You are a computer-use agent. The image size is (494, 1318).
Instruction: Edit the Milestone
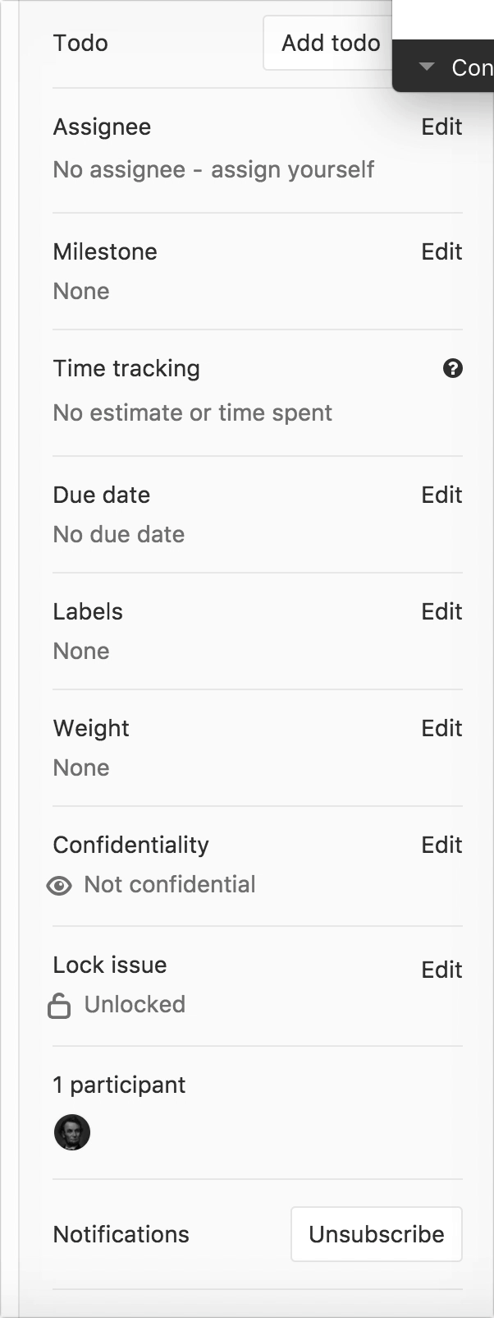pos(441,252)
